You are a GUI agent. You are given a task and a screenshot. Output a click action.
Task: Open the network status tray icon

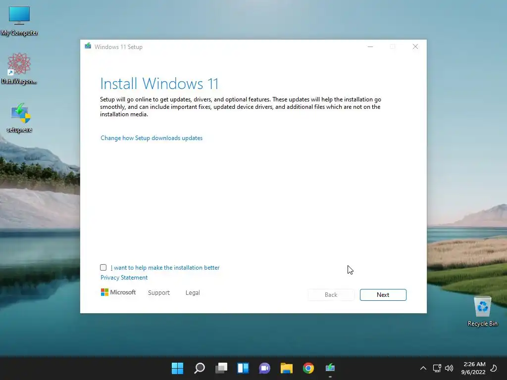point(437,368)
